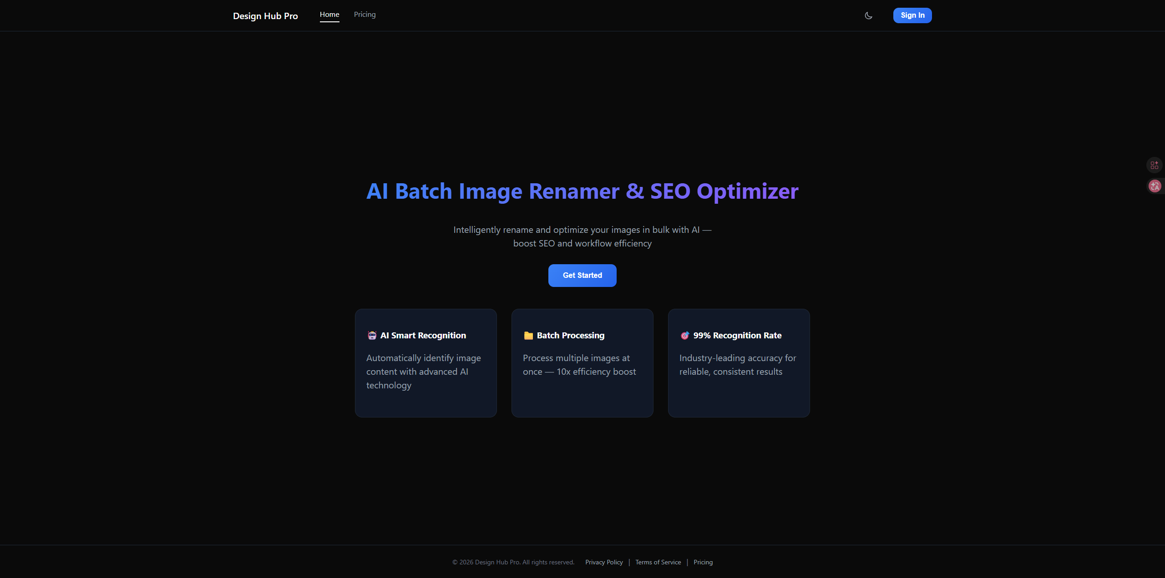Viewport: 1165px width, 578px height.
Task: Click the Get Started button
Action: (582, 275)
